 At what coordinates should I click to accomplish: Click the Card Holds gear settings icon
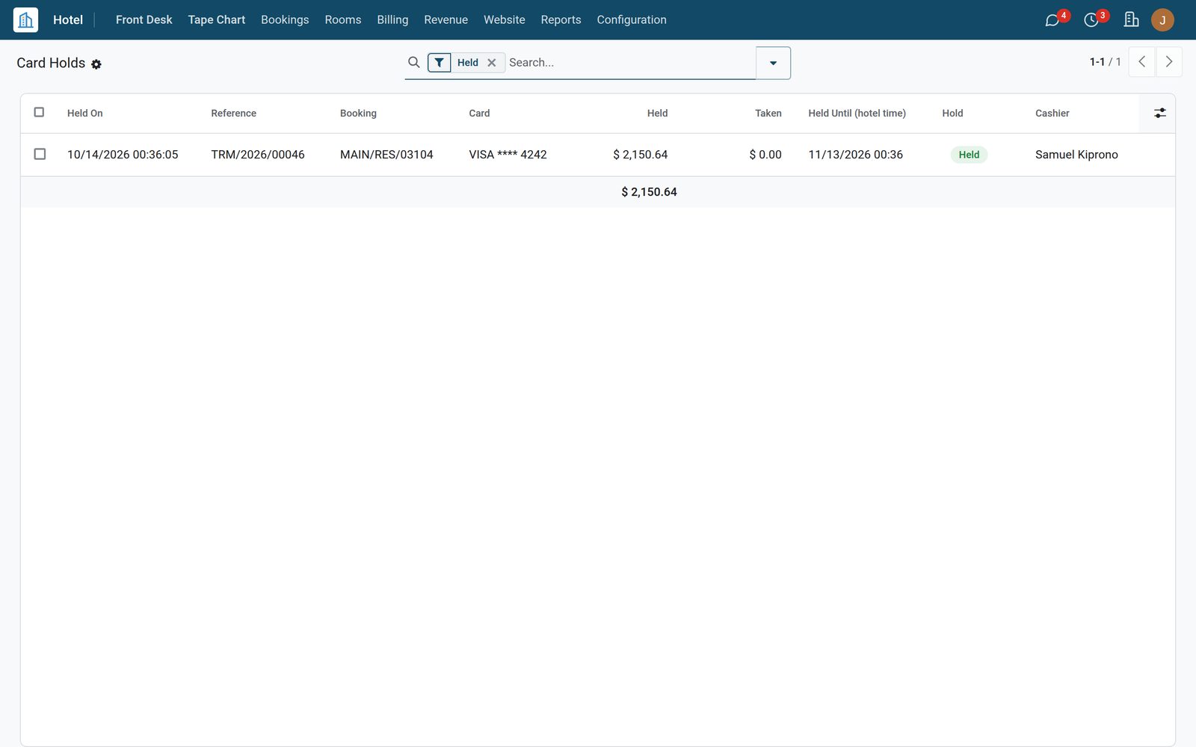coord(96,64)
